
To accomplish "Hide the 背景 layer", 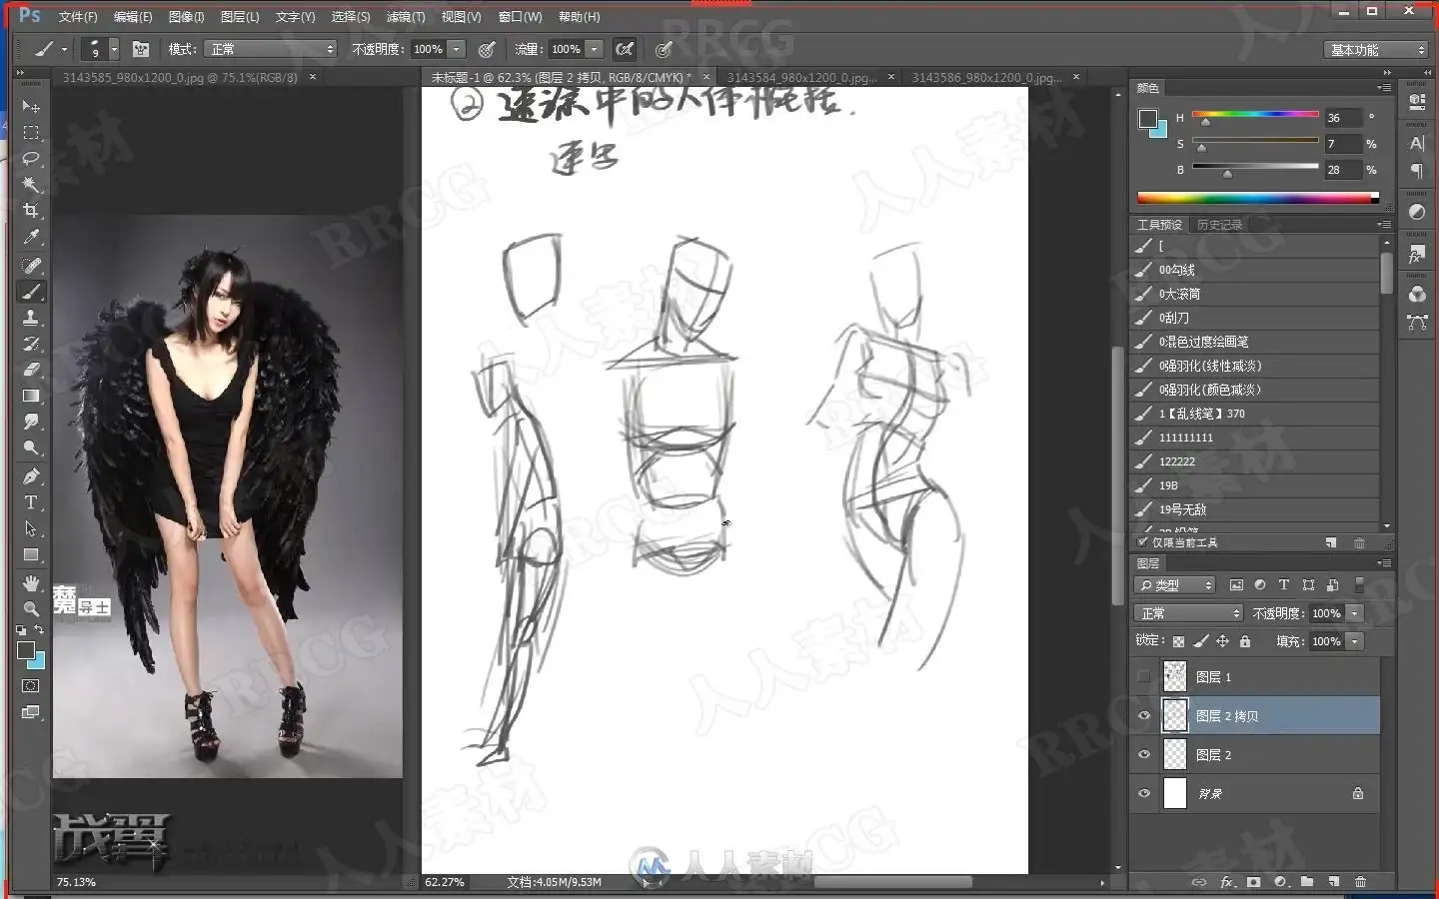I will [x=1144, y=794].
